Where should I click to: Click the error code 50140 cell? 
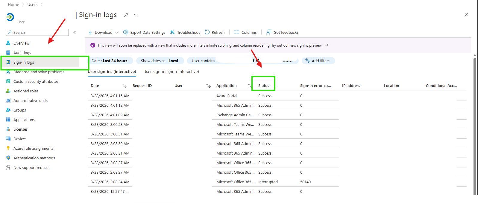[x=305, y=182]
